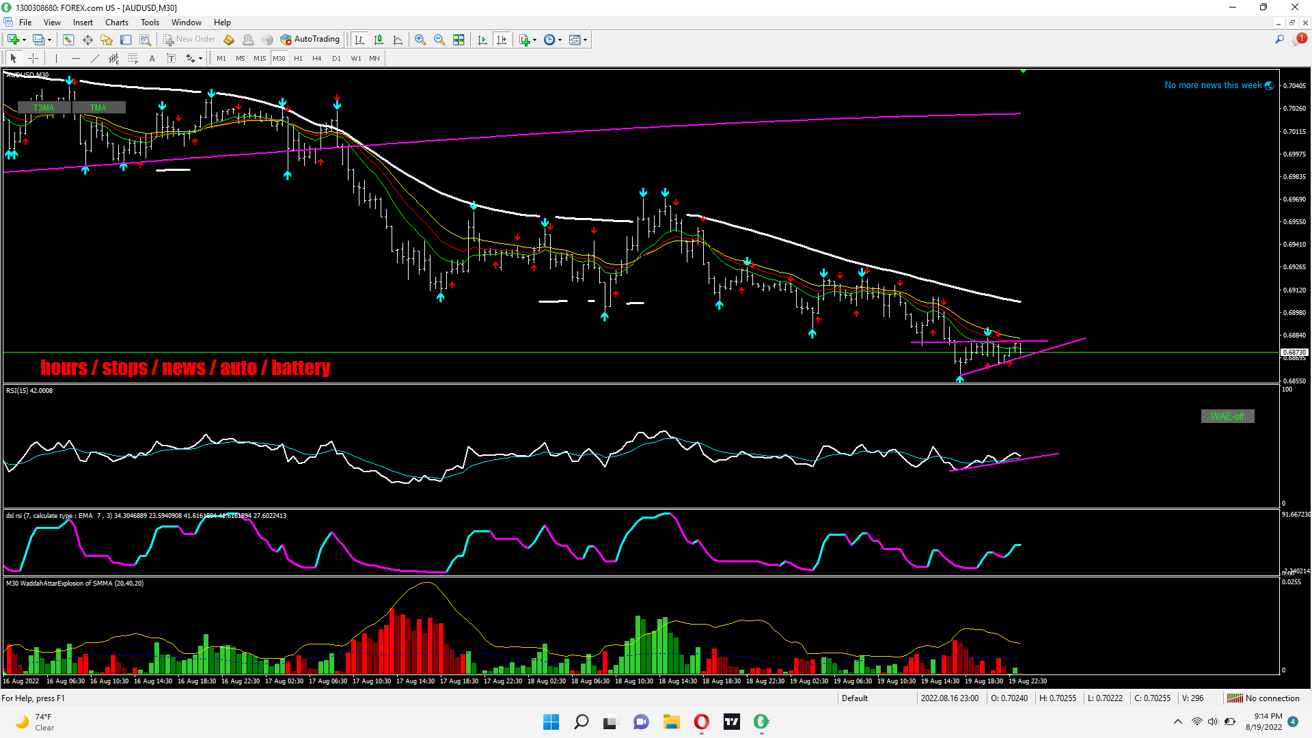This screenshot has width=1312, height=738.
Task: Expand the Templates dropdown arrow
Action: click(x=586, y=40)
